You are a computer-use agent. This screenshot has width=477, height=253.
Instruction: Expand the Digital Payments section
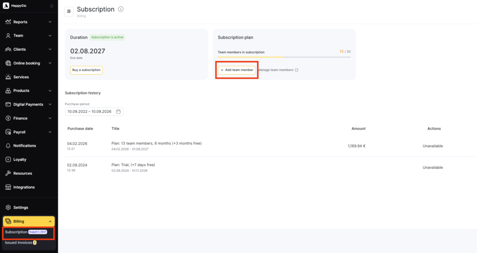(28, 104)
